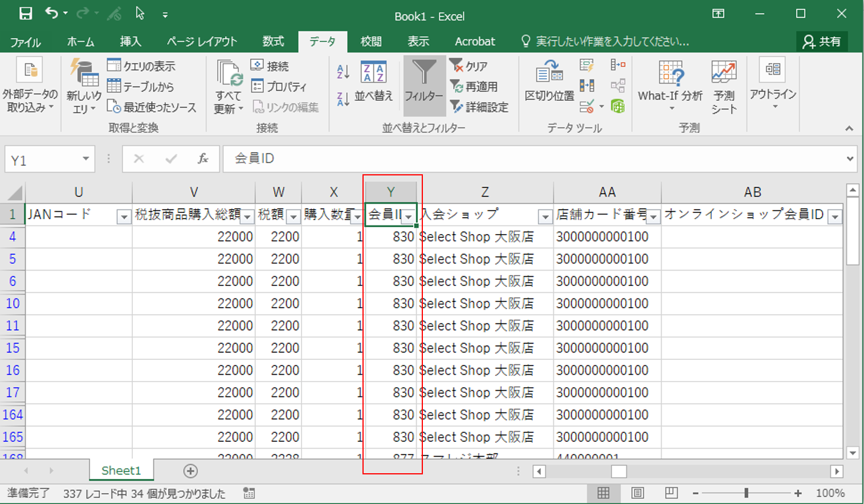Sort descending with the Z-A icon
The image size is (864, 504).
click(343, 99)
